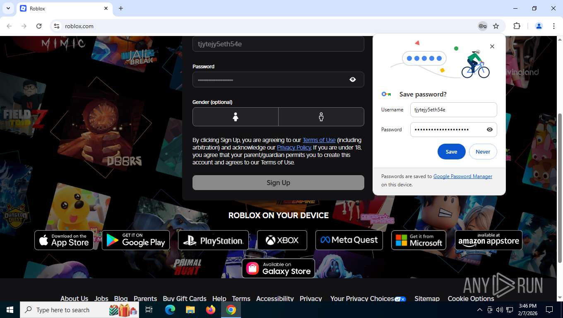
Task: Open Cookie Options footer link
Action: click(x=471, y=298)
